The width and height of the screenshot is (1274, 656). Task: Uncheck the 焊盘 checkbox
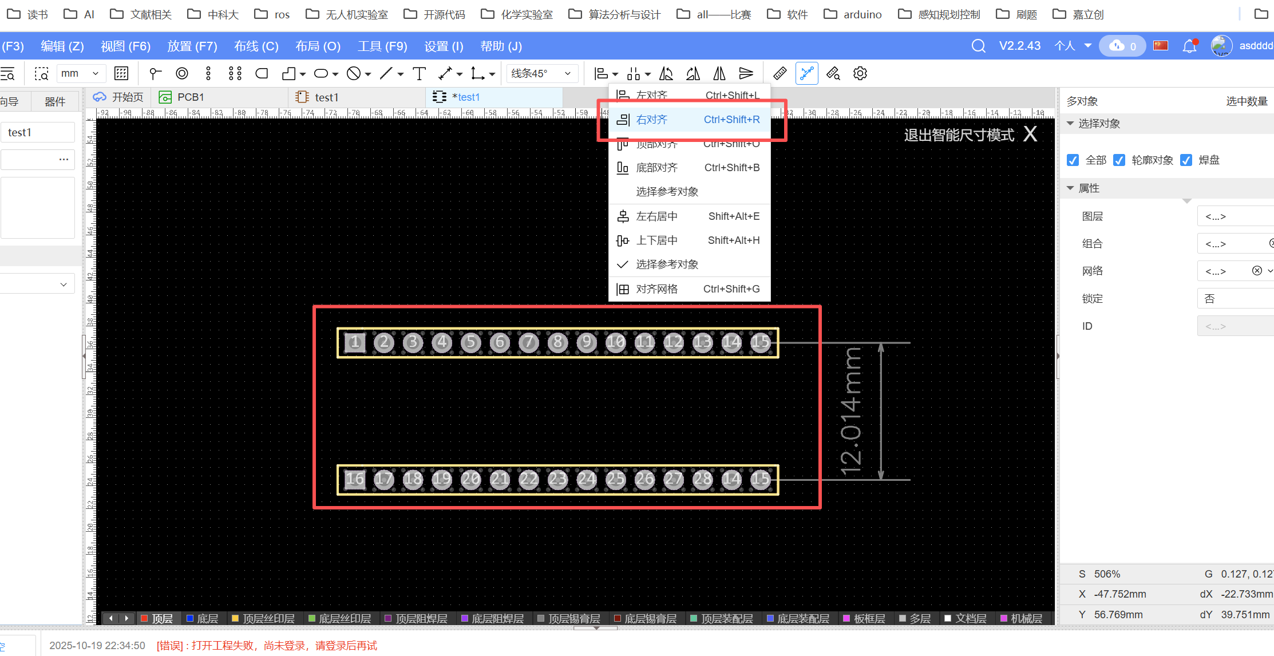point(1186,160)
